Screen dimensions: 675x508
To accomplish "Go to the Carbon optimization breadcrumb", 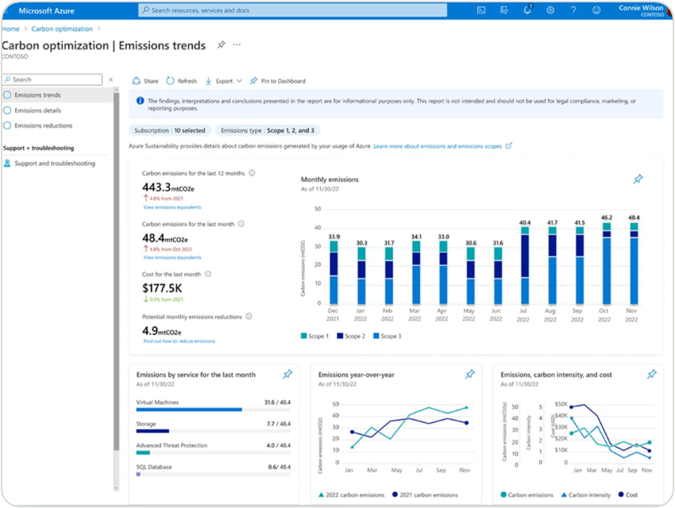I will tap(62, 29).
